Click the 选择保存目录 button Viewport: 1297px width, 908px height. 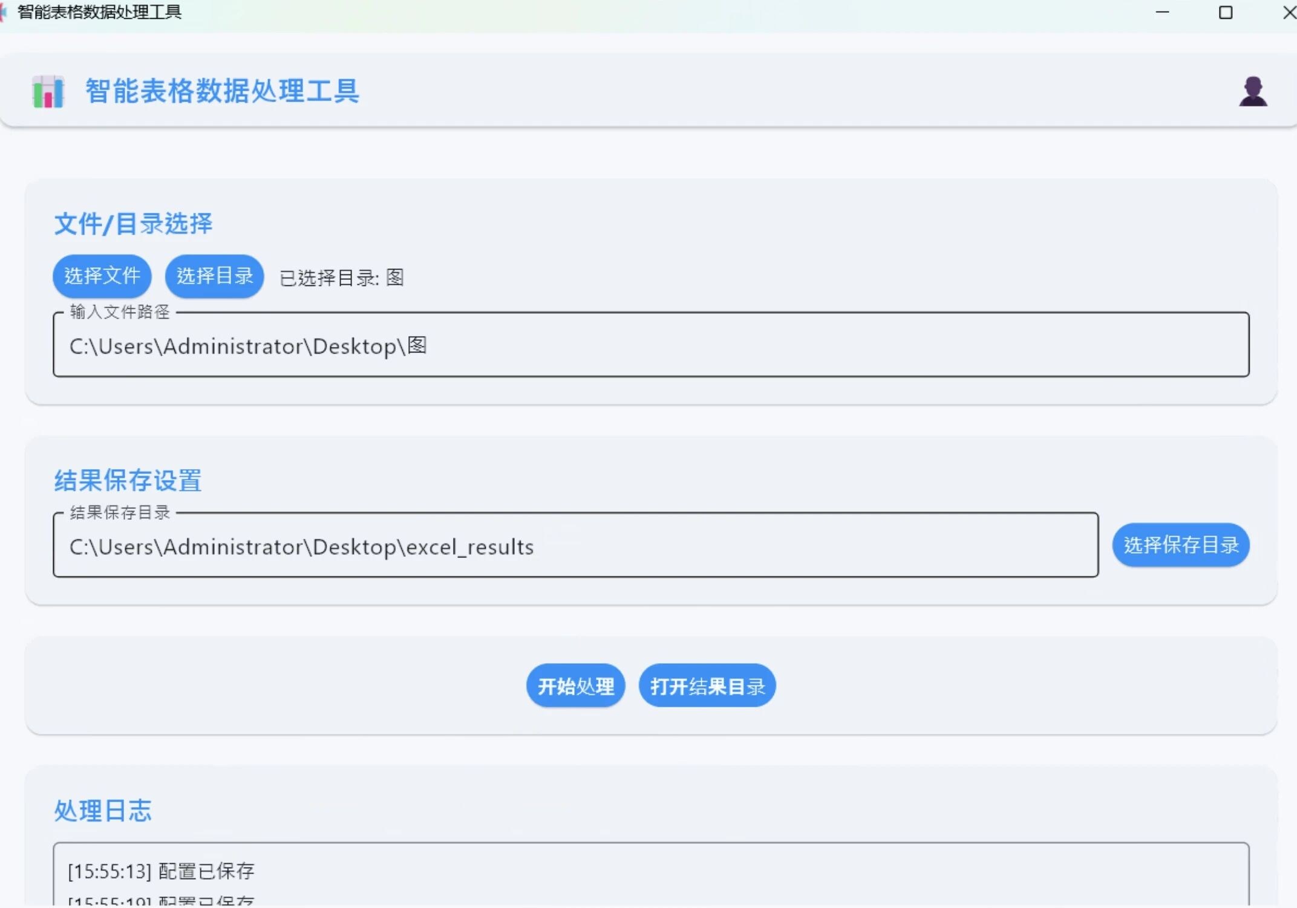tap(1180, 545)
